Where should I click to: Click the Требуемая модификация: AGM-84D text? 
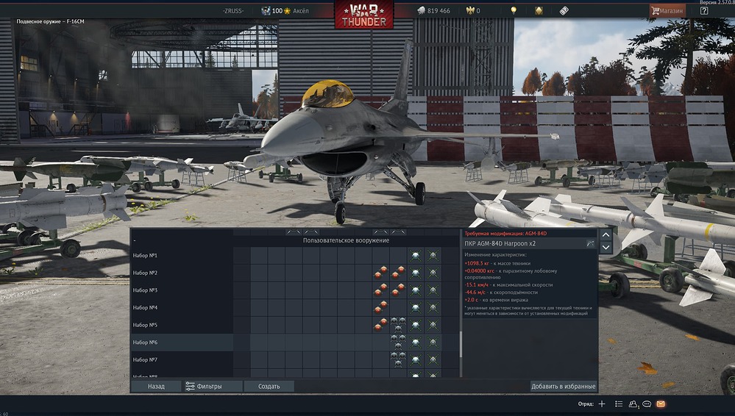(505, 233)
